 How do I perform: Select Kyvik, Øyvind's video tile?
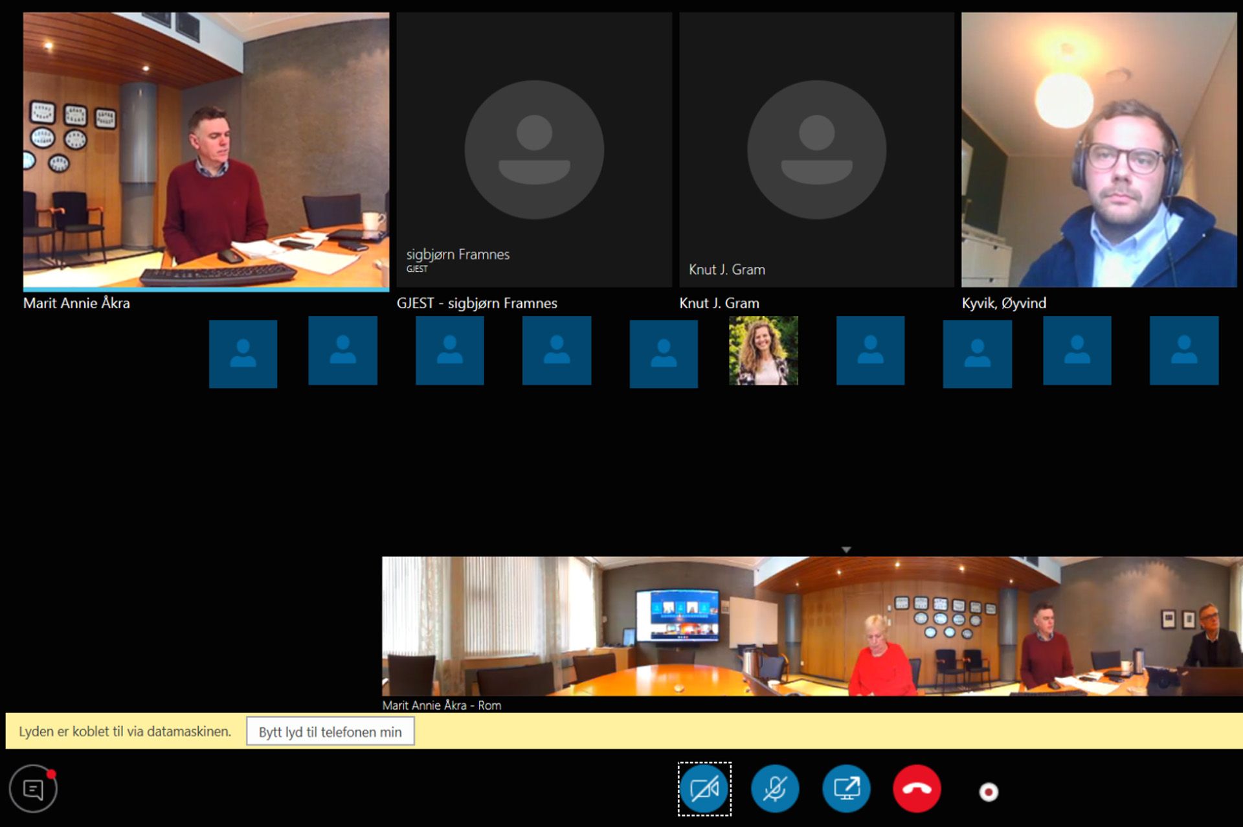pos(1099,150)
